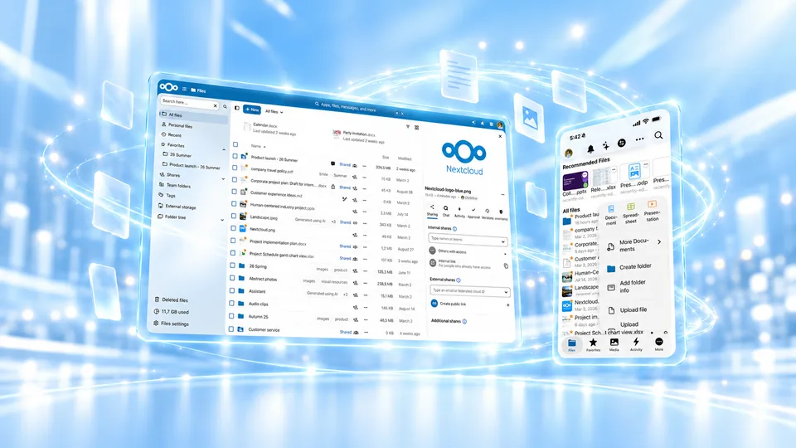Screen dimensions: 796x448
Task: Open Files settings
Action: [x=171, y=324]
